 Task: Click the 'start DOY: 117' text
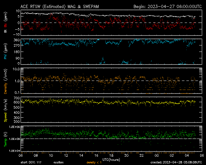tap(31, 162)
